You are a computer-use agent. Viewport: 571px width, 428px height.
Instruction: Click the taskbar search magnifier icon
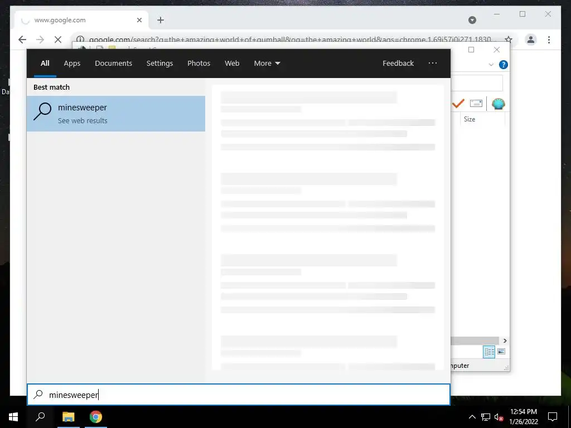click(40, 417)
